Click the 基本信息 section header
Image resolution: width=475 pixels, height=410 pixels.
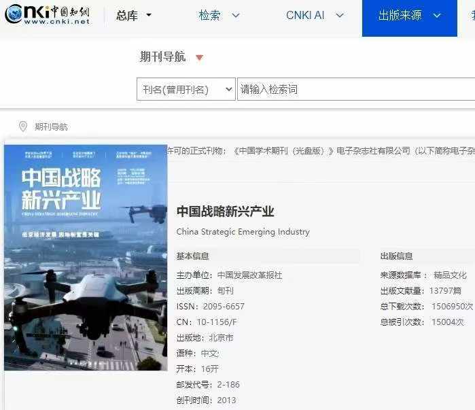point(193,256)
